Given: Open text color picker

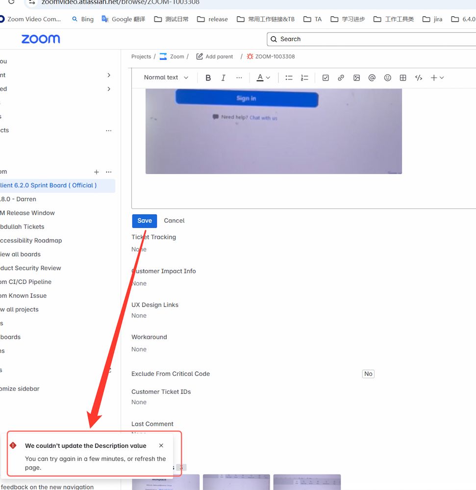Looking at the screenshot, I should [263, 78].
